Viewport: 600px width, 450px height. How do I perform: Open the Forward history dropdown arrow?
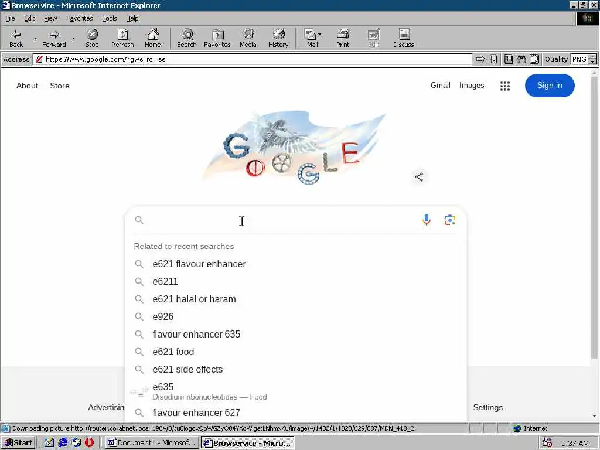[73, 38]
